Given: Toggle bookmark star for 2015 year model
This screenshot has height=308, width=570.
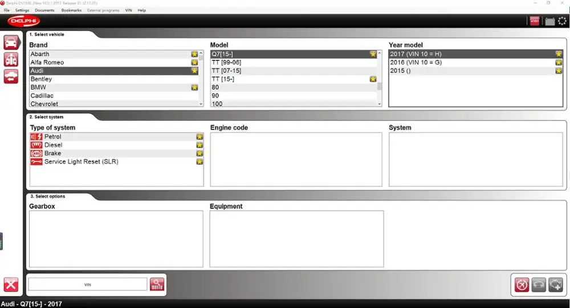Looking at the screenshot, I should (559, 71).
